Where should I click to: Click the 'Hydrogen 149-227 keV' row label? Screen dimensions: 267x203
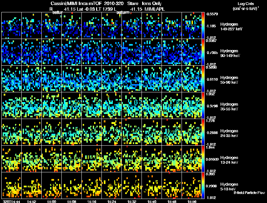tap(231, 27)
